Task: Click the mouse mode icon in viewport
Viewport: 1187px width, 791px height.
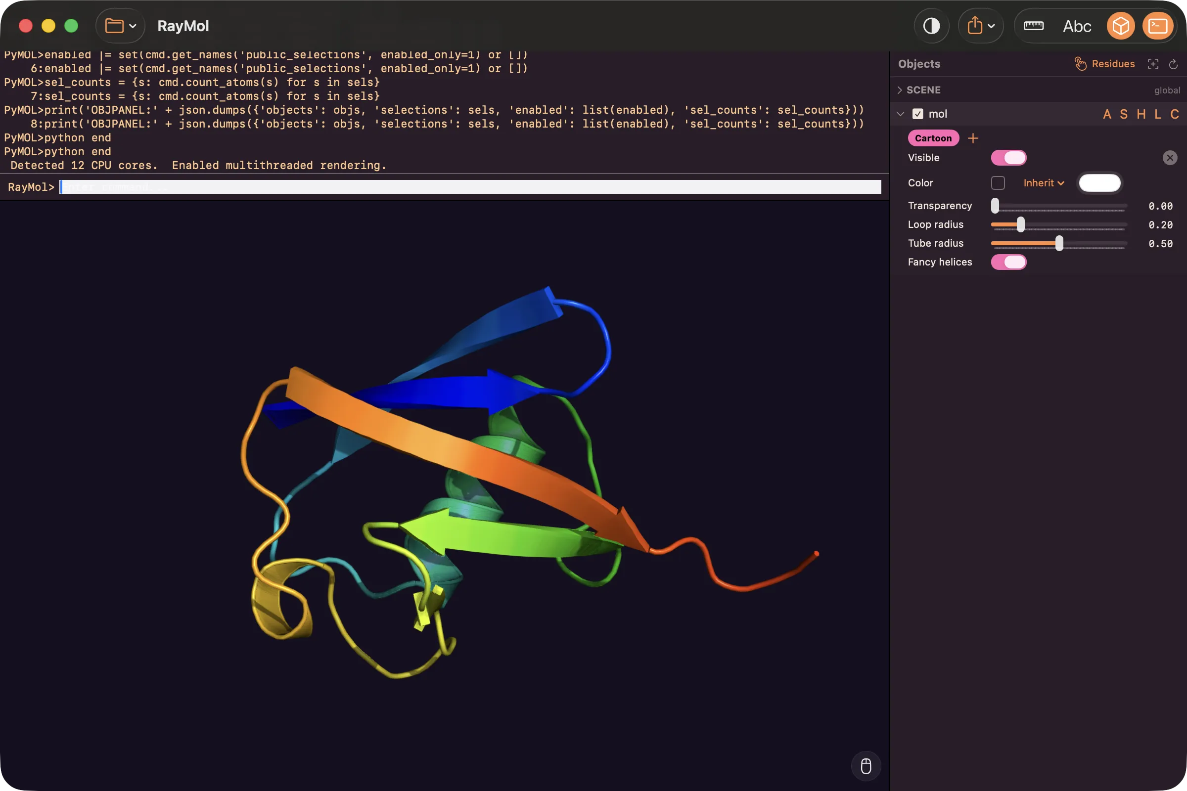Action: pos(866,766)
